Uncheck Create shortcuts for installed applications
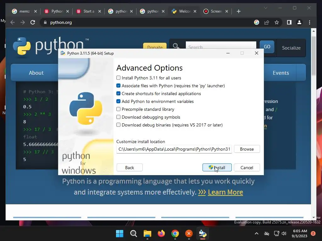Image resolution: width=322 pixels, height=241 pixels. pyautogui.click(x=118, y=94)
